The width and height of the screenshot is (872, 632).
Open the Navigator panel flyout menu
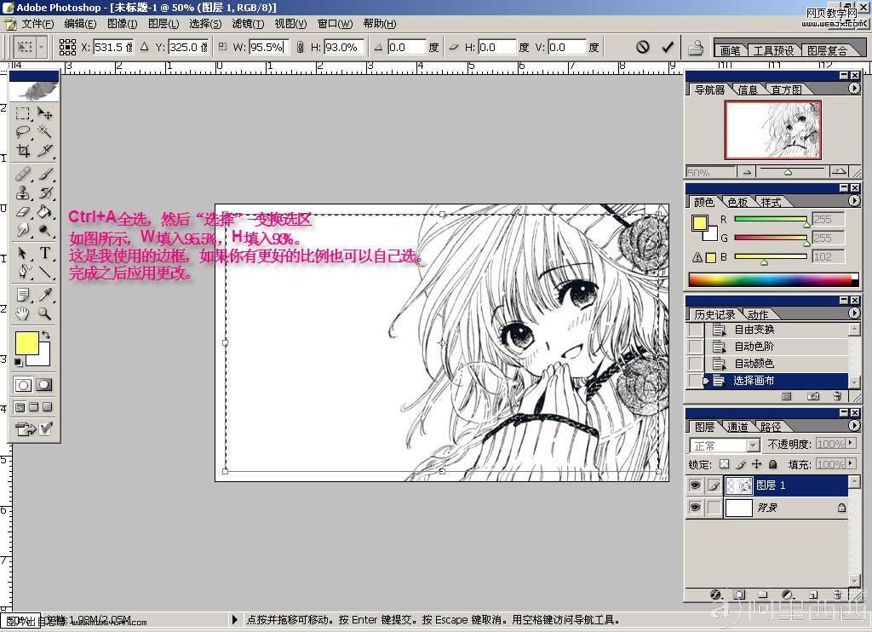tap(854, 89)
